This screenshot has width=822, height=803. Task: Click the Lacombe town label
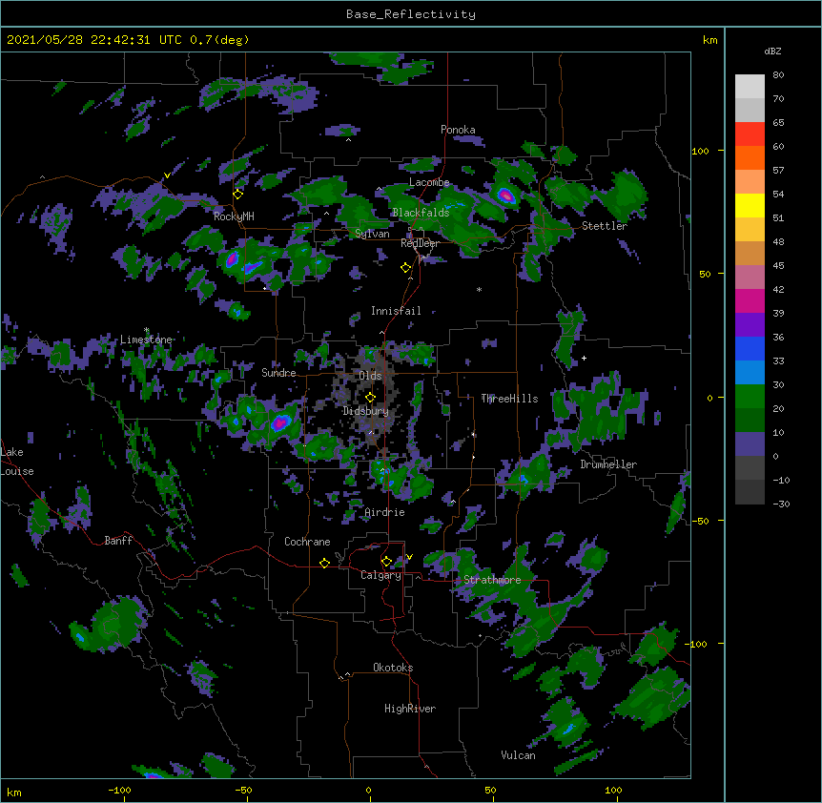point(429,182)
